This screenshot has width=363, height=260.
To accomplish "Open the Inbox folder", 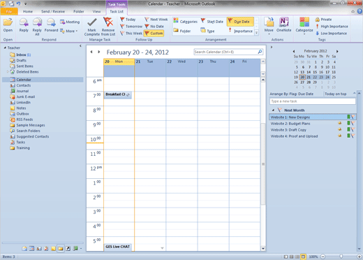I will pyautogui.click(x=21, y=55).
